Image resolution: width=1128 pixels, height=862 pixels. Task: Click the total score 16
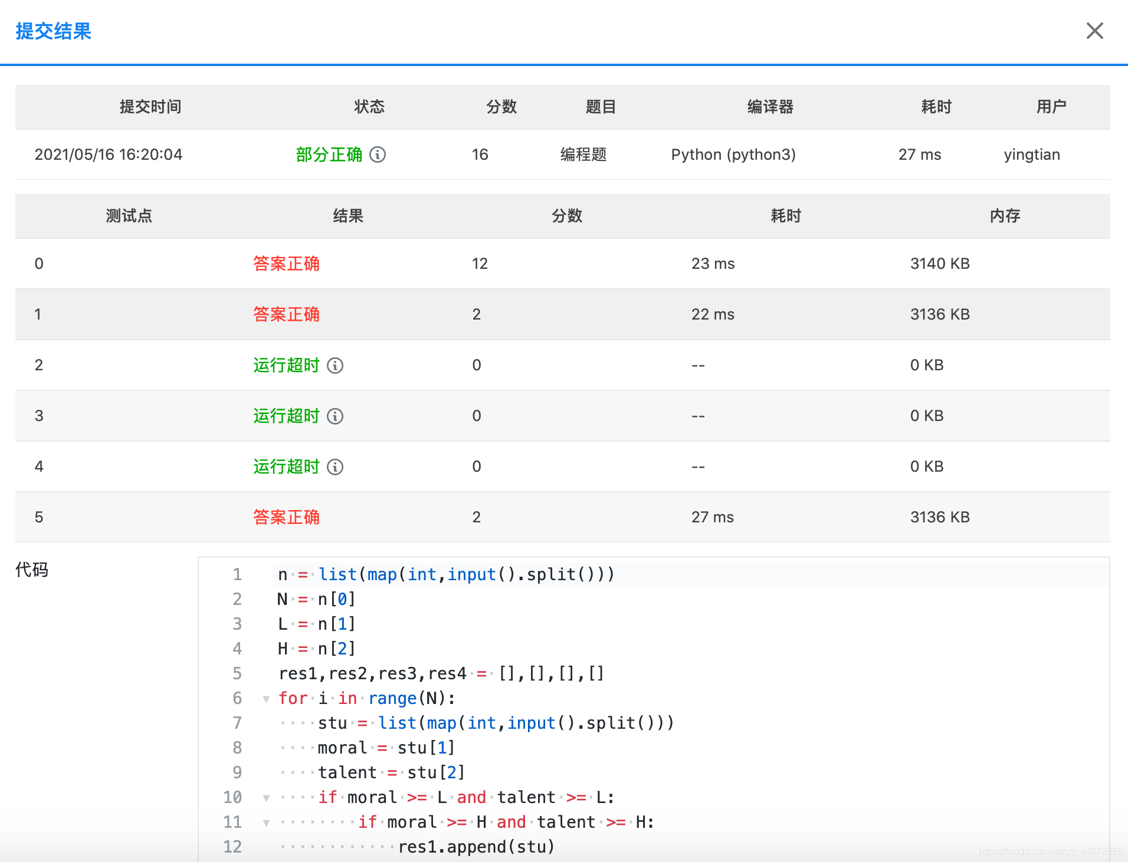480,154
